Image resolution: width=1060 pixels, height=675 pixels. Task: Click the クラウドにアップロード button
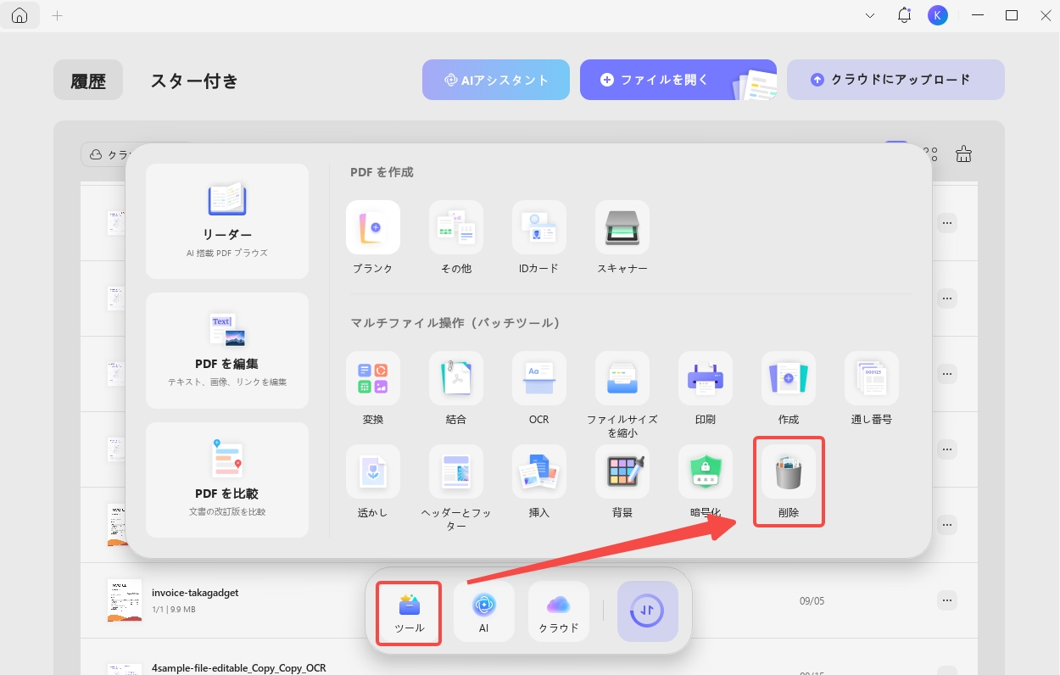click(895, 80)
